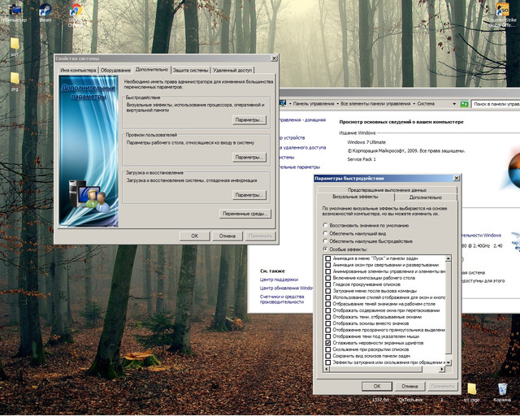The width and height of the screenshot is (520, 416).
Task: Check 'Затухание меню после вызова команды'
Action: (328, 291)
